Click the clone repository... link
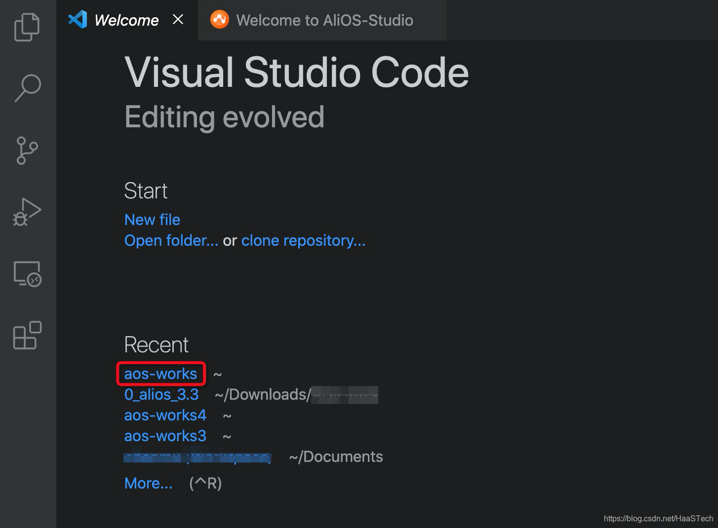 303,240
